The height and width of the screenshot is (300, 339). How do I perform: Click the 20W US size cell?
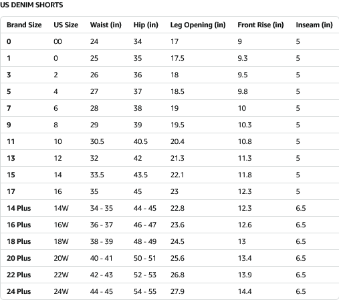pyautogui.click(x=61, y=258)
